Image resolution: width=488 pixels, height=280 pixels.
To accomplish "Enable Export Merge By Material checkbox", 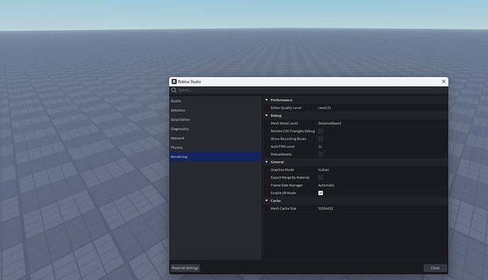I will pyautogui.click(x=320, y=177).
